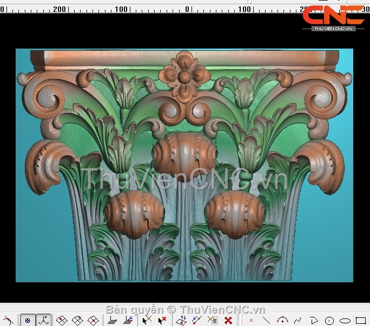This screenshot has height=326, width=370.
Task: Click the cursor with red X deselect icon
Action: pos(162,320)
